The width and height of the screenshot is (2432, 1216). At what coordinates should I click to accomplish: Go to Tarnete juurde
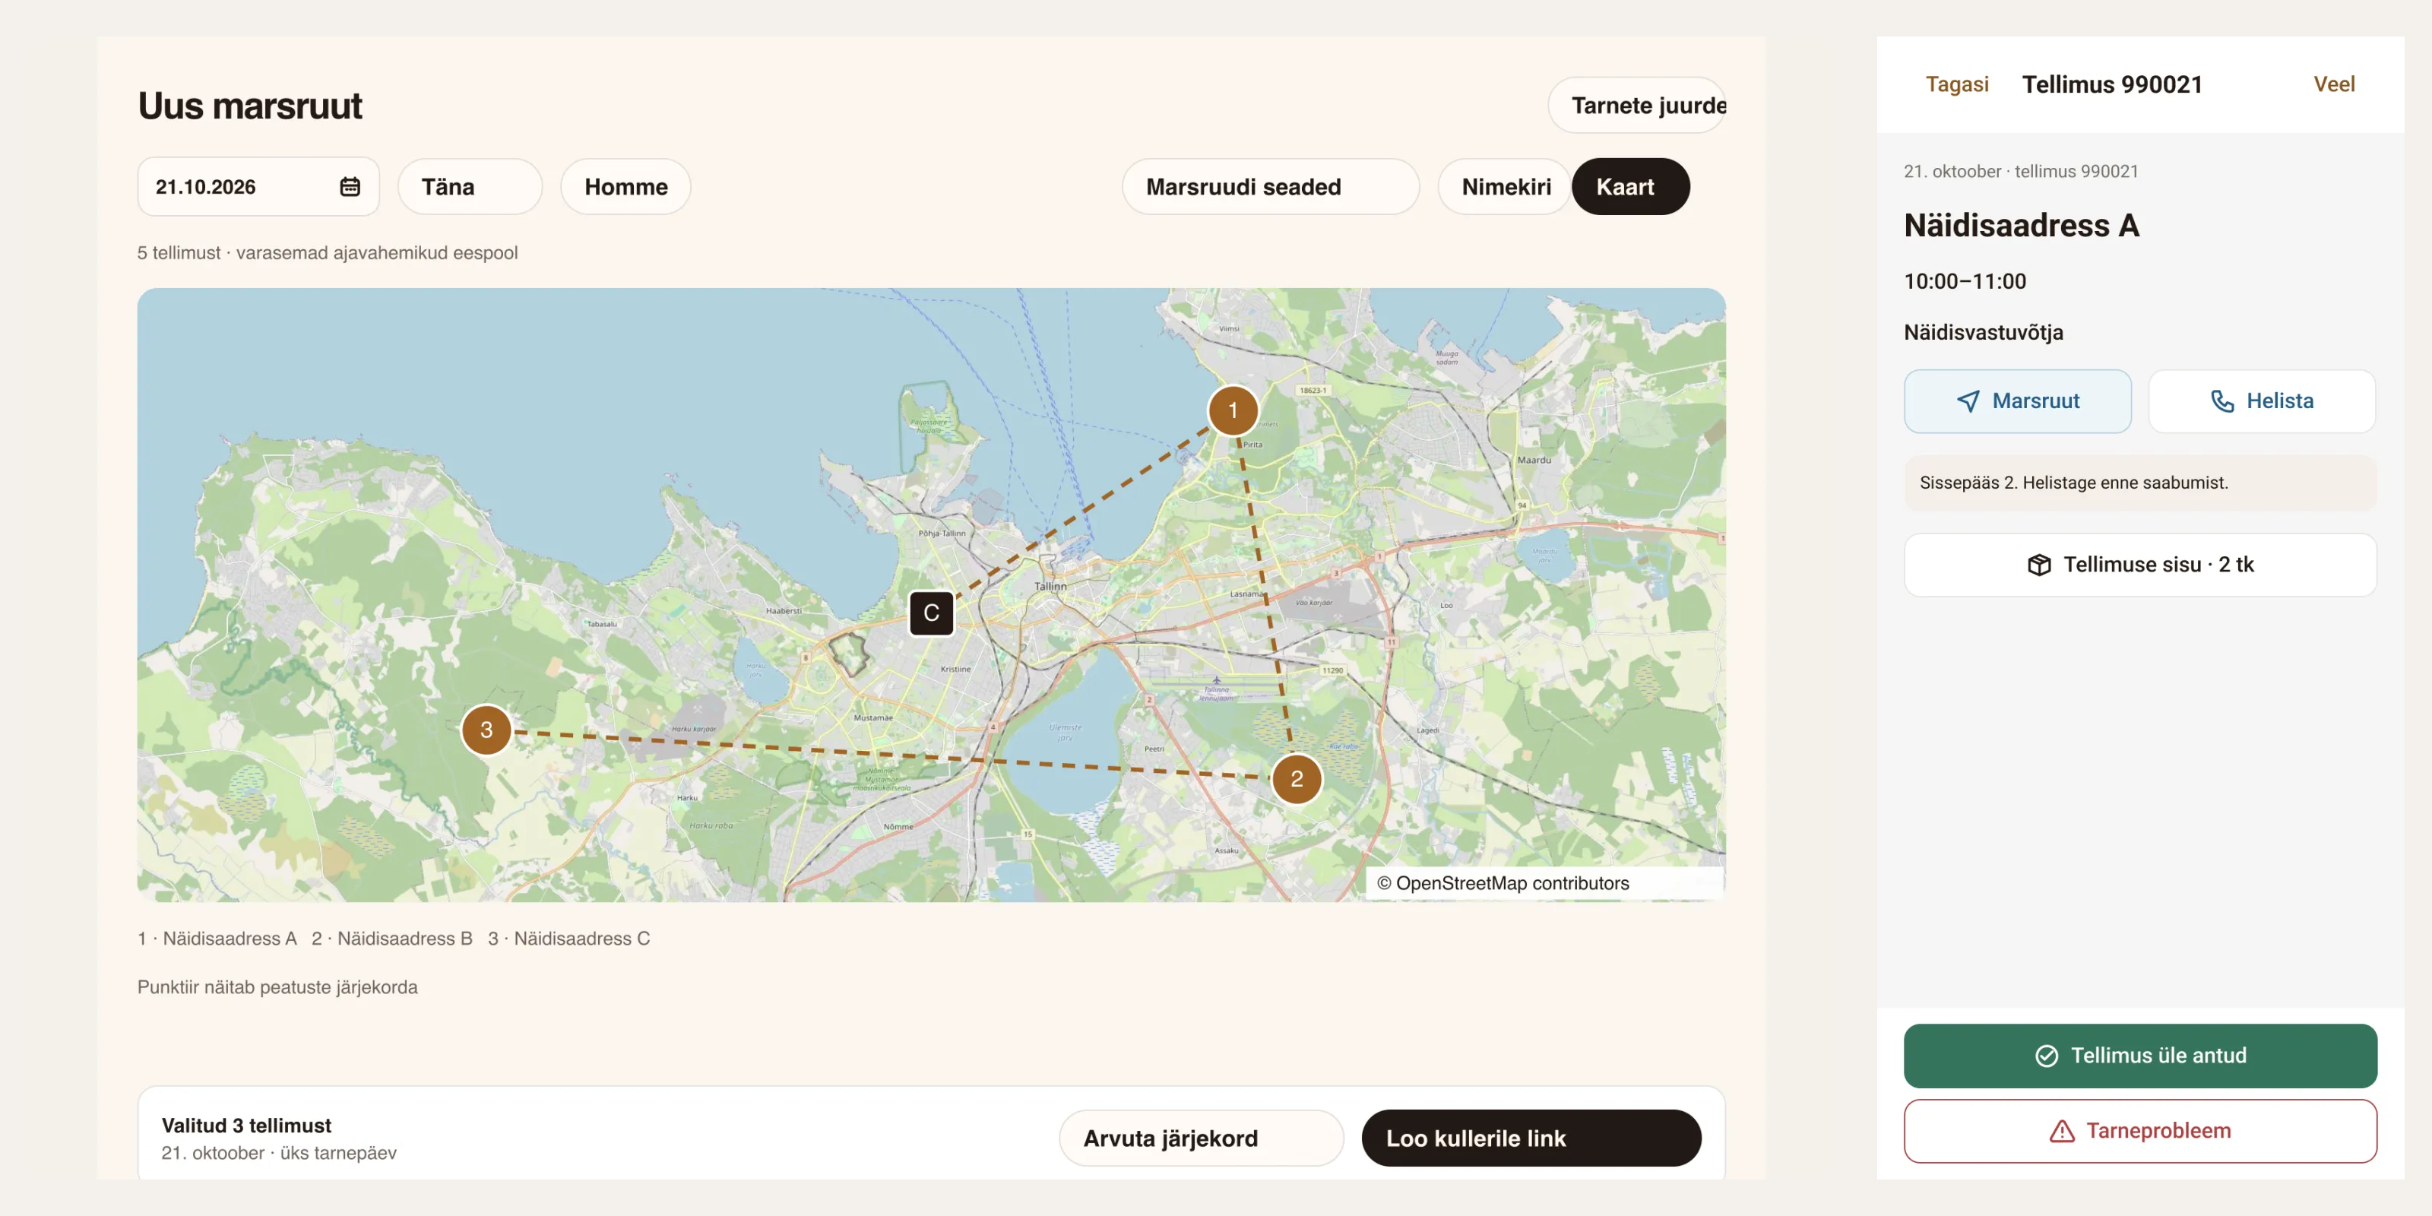[x=1637, y=105]
